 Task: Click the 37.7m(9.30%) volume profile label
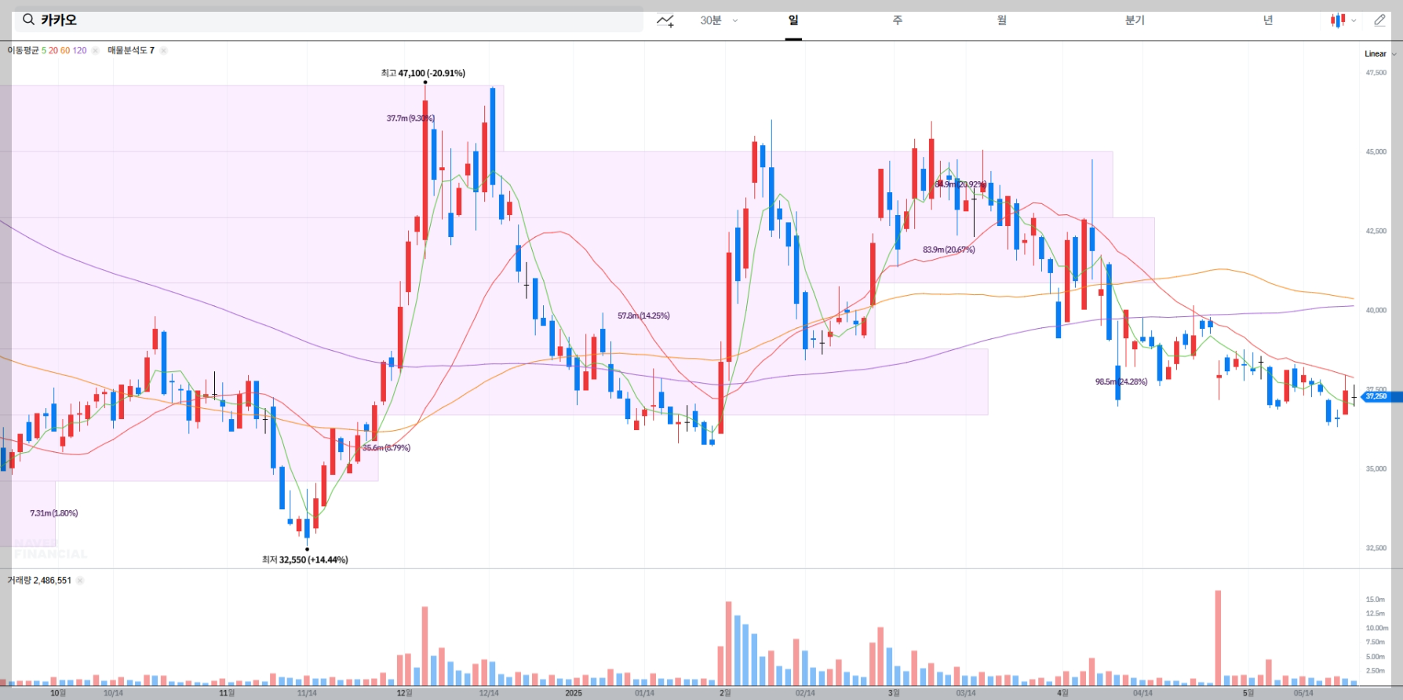[410, 118]
